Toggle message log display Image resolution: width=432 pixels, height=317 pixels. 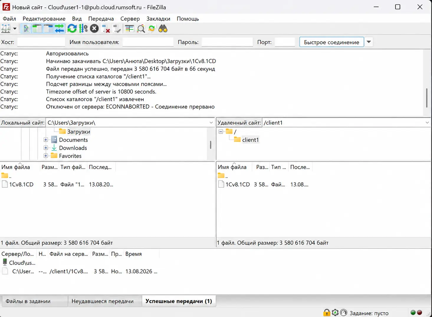tap(26, 29)
